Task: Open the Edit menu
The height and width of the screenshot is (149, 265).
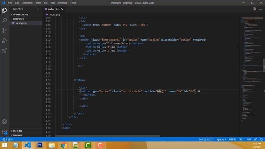Action: [x=17, y=3]
